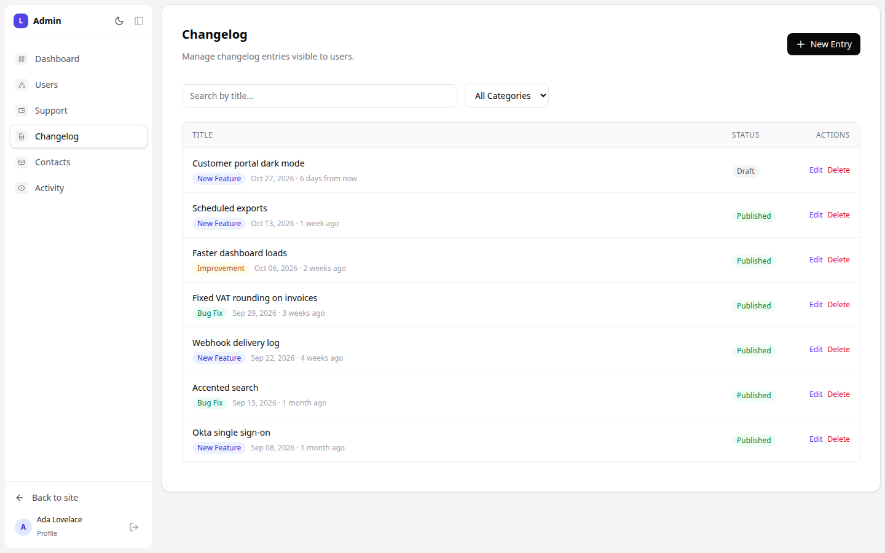Click the TITLE column header
Screen dimensions: 885x553
click(x=202, y=135)
